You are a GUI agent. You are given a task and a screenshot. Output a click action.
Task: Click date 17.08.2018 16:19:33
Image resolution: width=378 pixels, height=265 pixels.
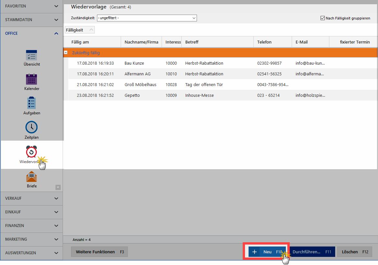95,63
